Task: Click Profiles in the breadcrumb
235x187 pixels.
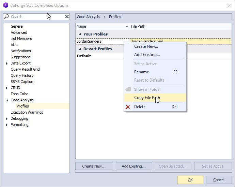Action: pos(115,17)
